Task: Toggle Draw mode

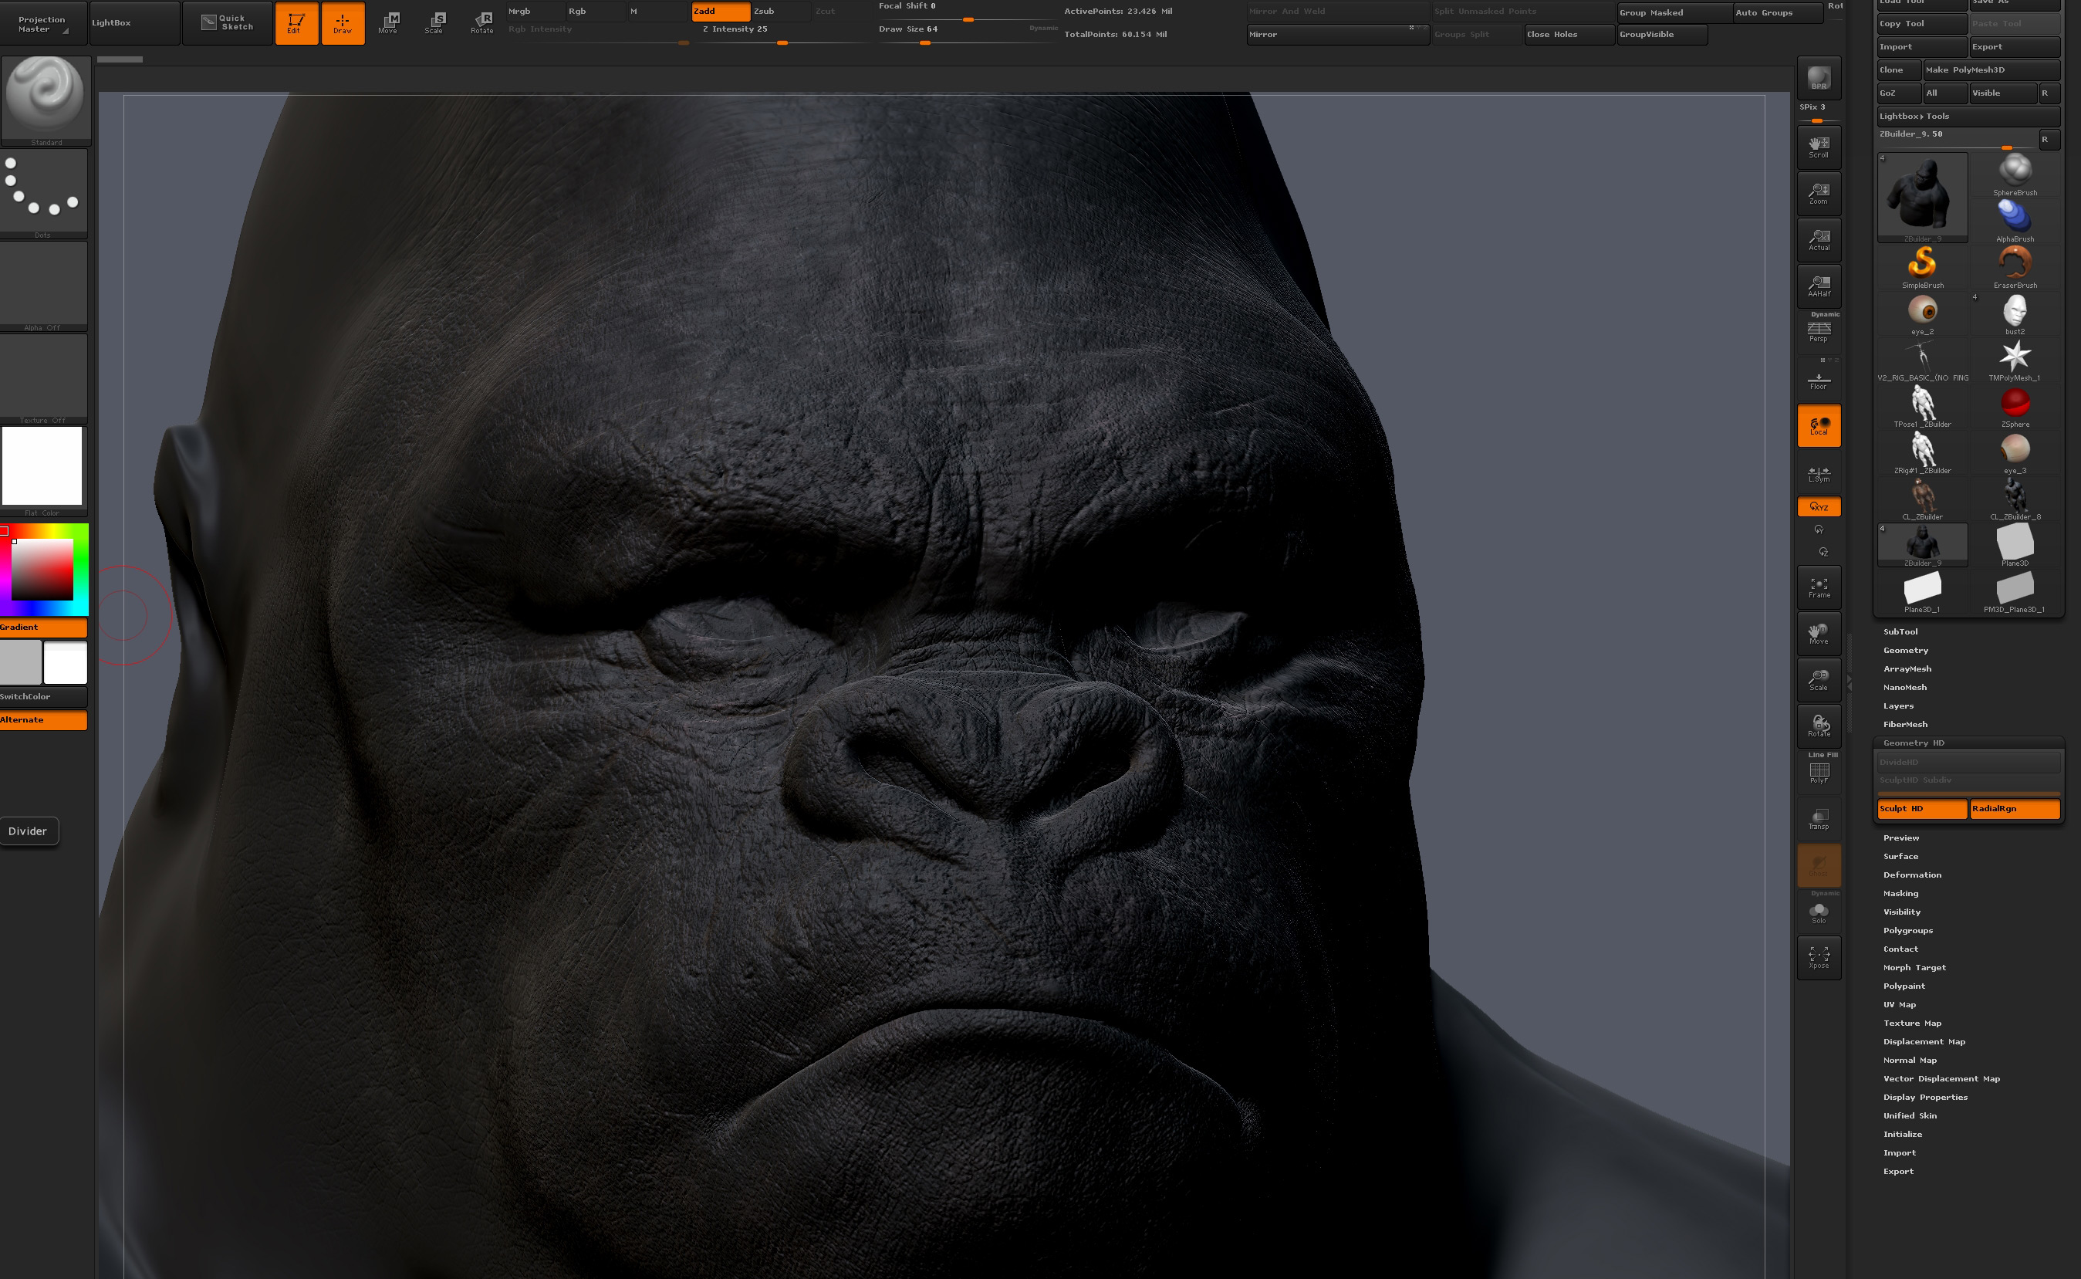Action: click(x=343, y=23)
